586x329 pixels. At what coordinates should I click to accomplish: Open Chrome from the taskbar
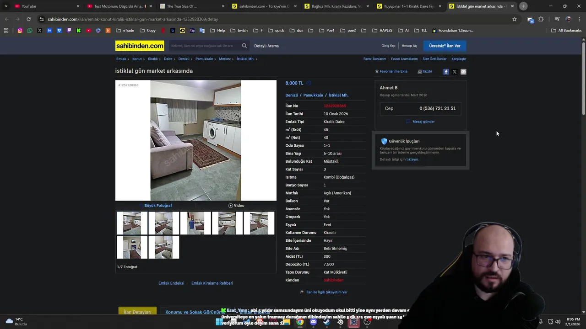300,322
